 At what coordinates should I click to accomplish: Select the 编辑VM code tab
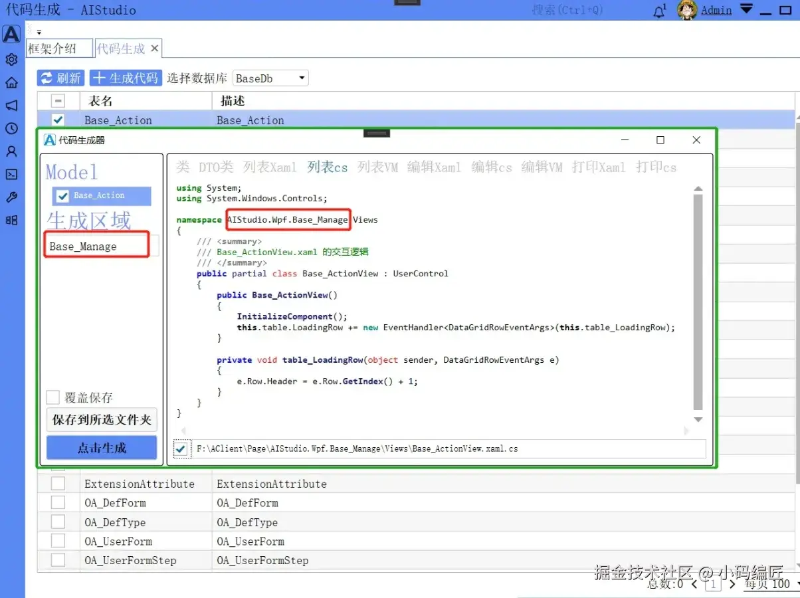542,167
